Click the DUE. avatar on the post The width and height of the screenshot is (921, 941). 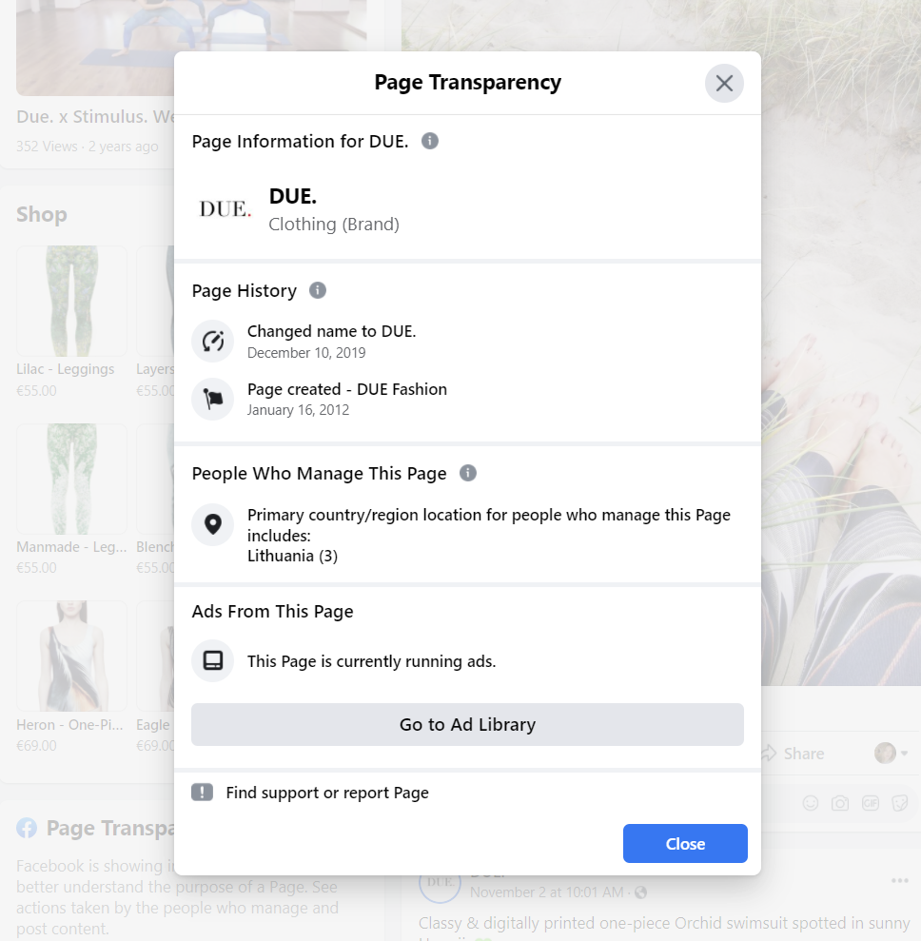coord(440,883)
